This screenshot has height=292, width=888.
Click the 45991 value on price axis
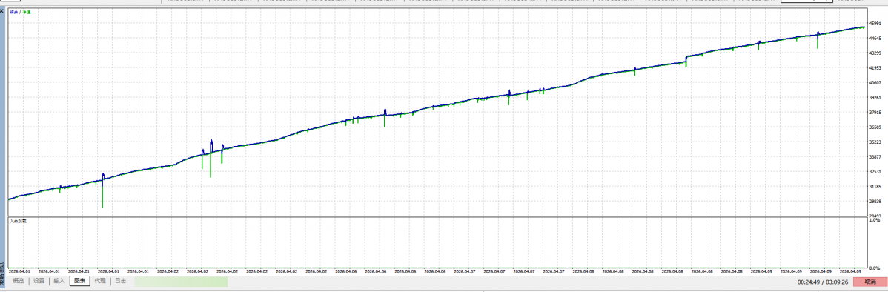[876, 23]
